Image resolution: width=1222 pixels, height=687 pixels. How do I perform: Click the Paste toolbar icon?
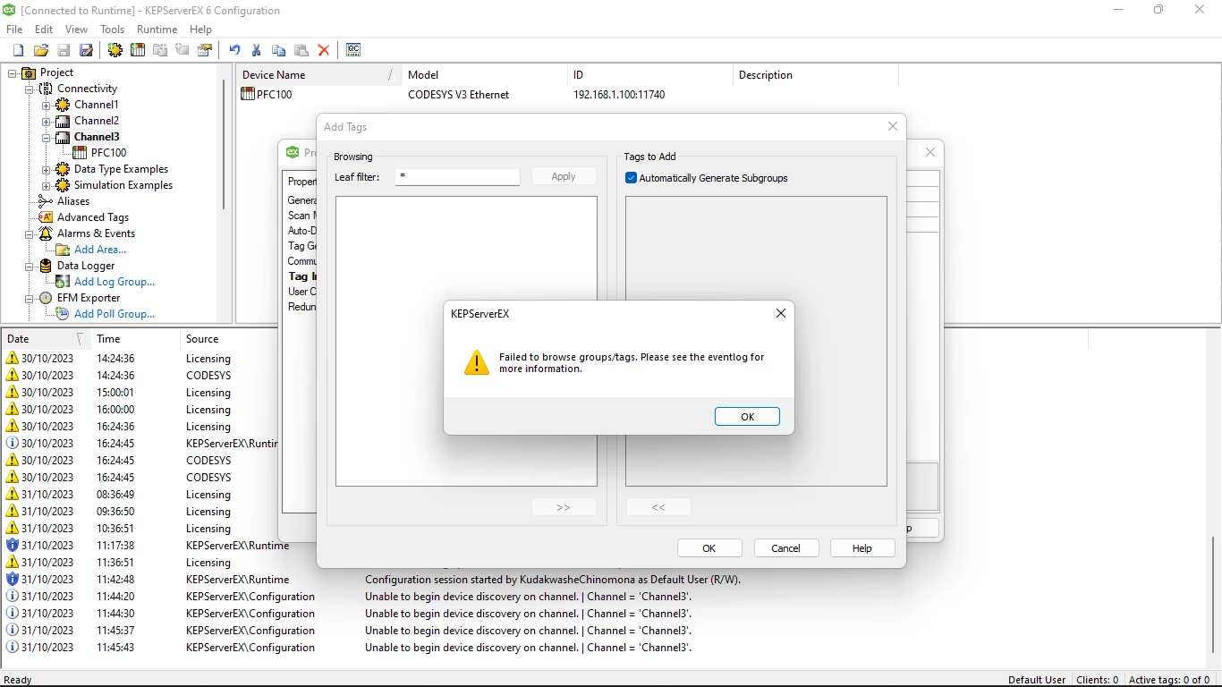click(x=301, y=50)
